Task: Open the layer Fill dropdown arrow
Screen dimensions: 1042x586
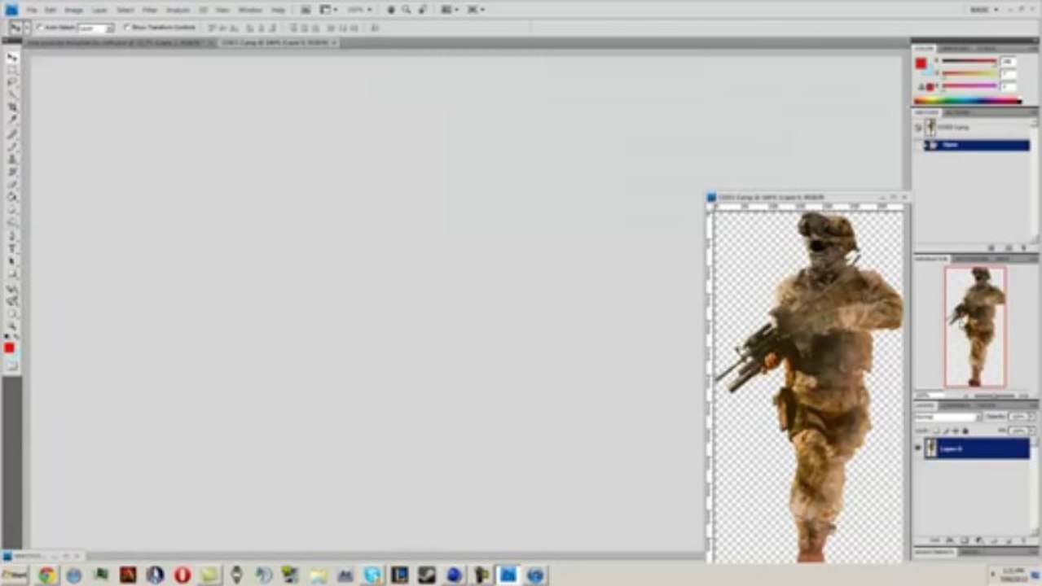Action: pyautogui.click(x=1032, y=431)
